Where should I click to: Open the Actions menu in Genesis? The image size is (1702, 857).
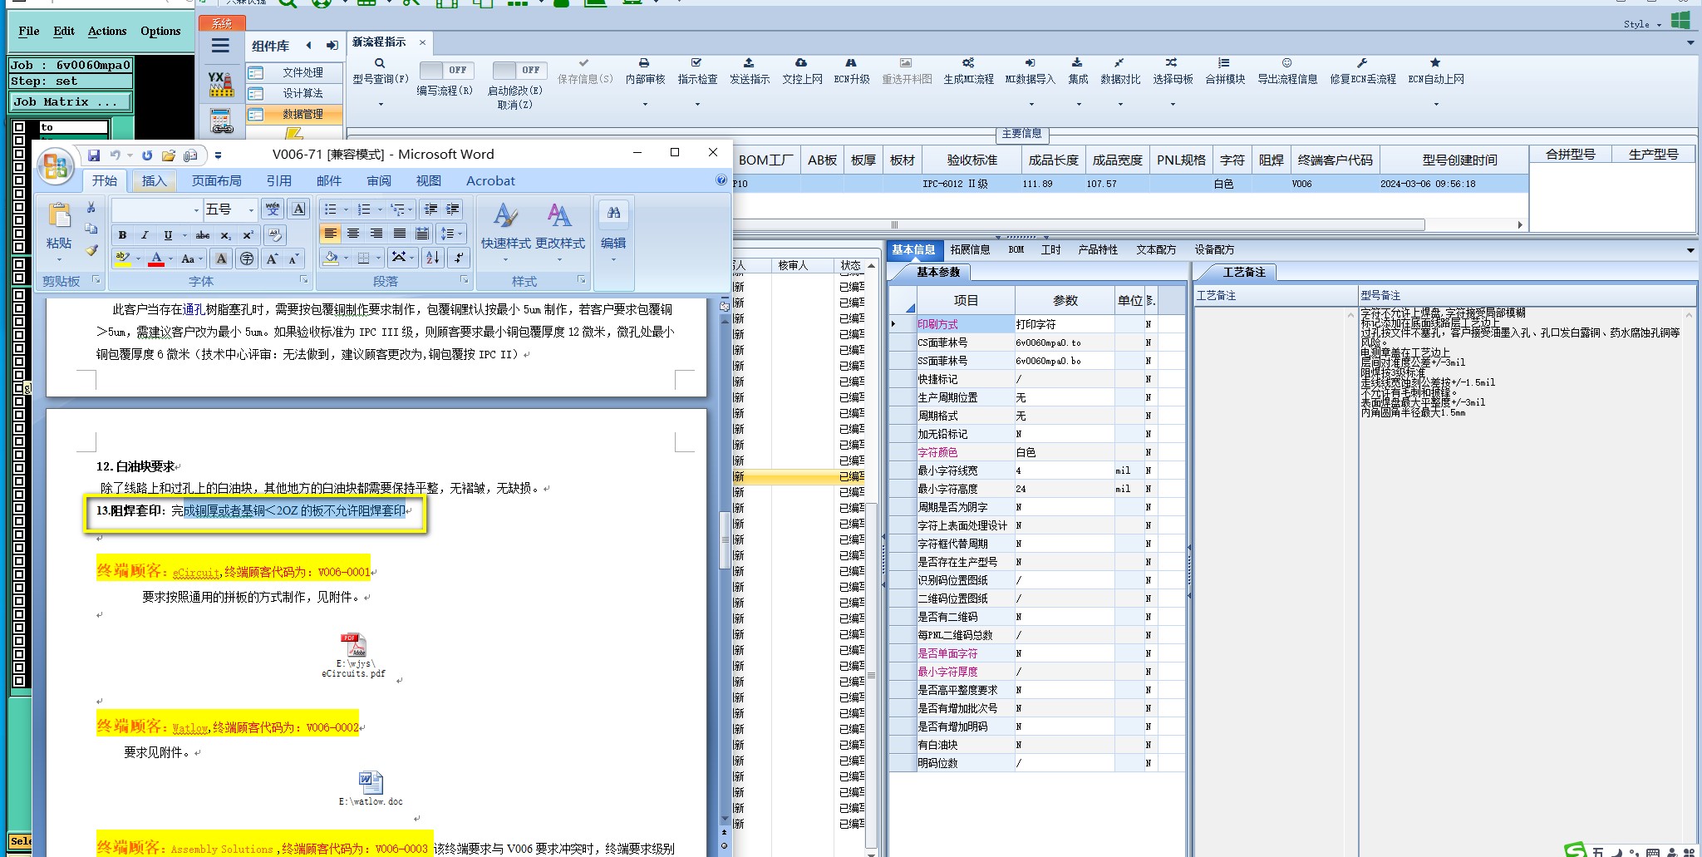107,31
